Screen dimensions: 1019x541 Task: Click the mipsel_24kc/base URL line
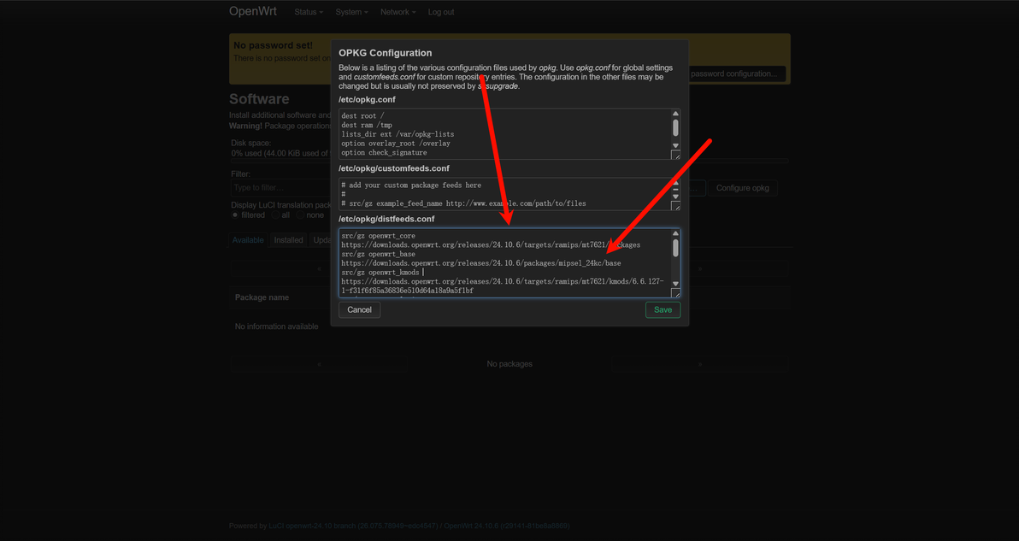[481, 264]
